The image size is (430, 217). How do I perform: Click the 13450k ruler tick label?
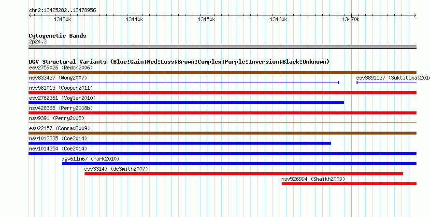(206, 19)
